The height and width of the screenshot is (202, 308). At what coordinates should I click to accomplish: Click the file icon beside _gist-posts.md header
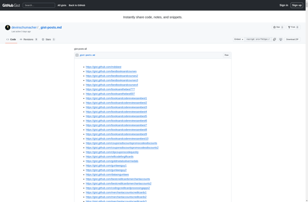pos(77,55)
